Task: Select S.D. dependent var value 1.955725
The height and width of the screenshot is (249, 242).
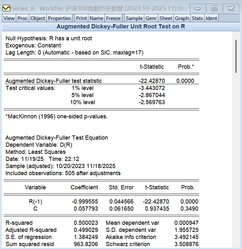Action: point(186,230)
